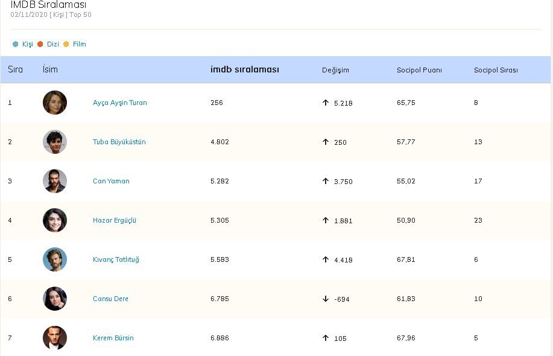Open Kerem Bürsin name link
The image size is (553, 356).
113,338
